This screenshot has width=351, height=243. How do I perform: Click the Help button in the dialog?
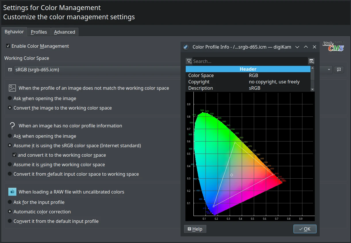pos(195,229)
